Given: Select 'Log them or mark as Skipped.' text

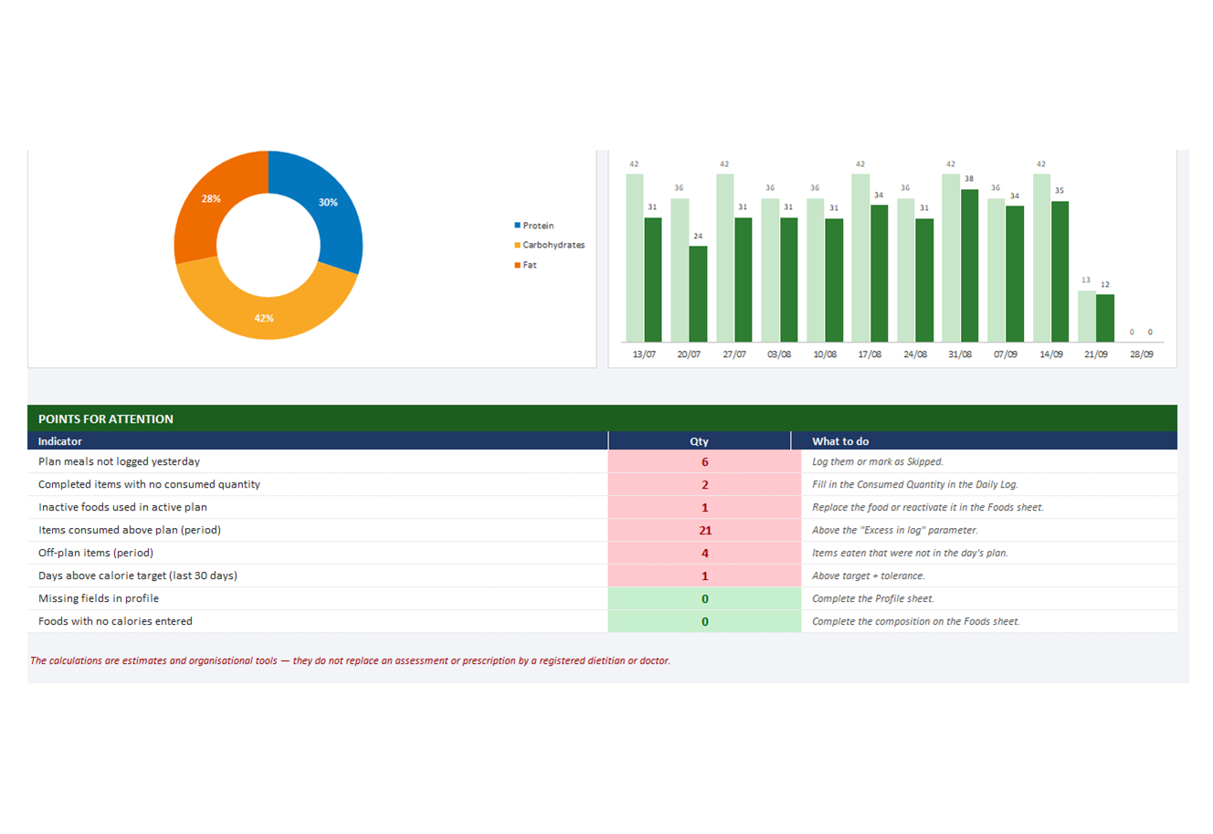Looking at the screenshot, I should [x=877, y=461].
